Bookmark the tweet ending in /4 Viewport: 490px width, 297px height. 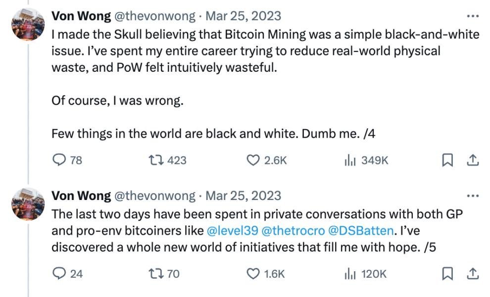click(447, 160)
